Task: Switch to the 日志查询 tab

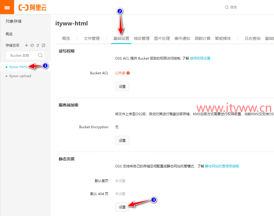Action: pos(253,38)
